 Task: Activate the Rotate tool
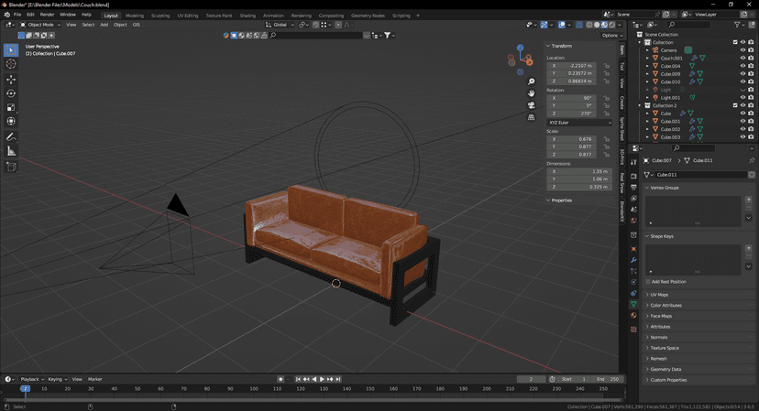(11, 93)
